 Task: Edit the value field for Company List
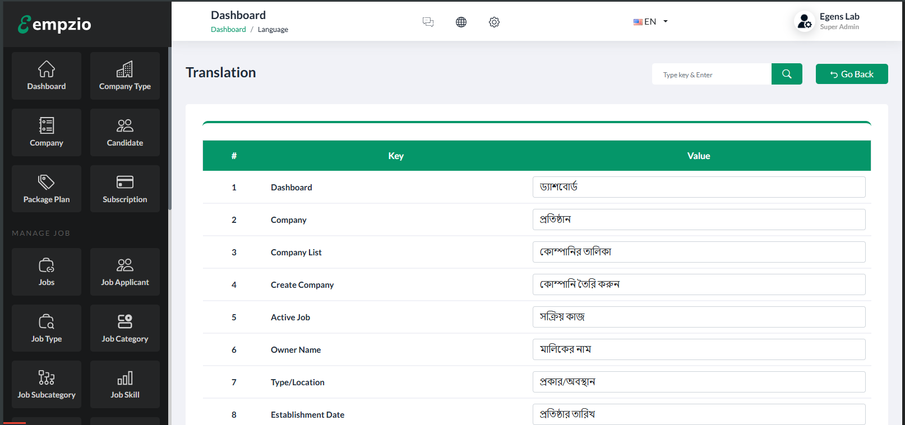coord(699,252)
